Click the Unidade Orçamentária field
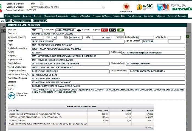The image size is (192, 131). coord(108,49)
